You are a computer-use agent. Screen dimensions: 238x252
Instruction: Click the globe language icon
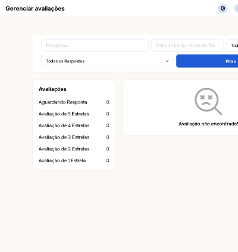click(223, 8)
